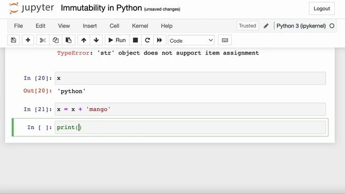Viewport: 345px width, 194px height.
Task: Click into the active print( cell
Action: coord(190,127)
